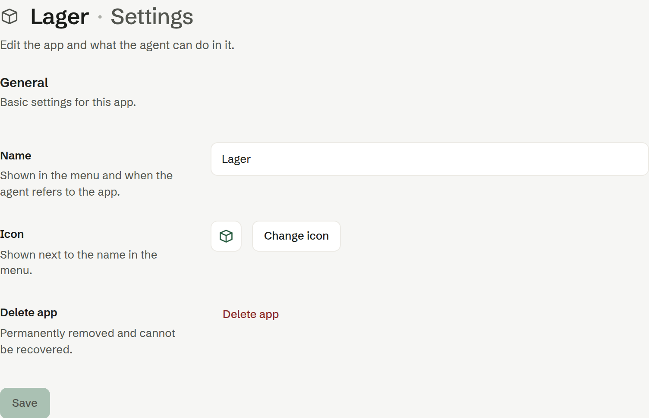
Task: Click the bold Delete app label
Action: click(28, 312)
